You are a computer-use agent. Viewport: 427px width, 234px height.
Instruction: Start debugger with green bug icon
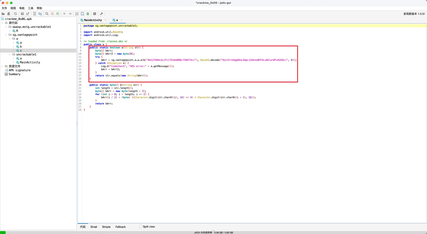pyautogui.click(x=88, y=14)
